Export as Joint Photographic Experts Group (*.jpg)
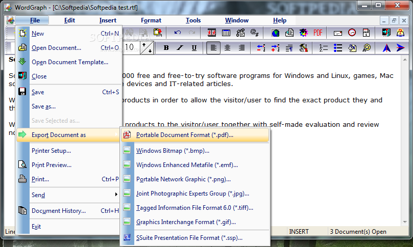This screenshot has width=413, height=247. 195,194
